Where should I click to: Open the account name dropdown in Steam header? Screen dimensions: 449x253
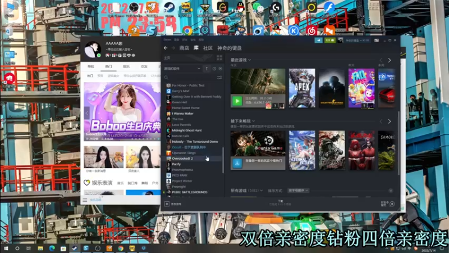tap(358, 40)
